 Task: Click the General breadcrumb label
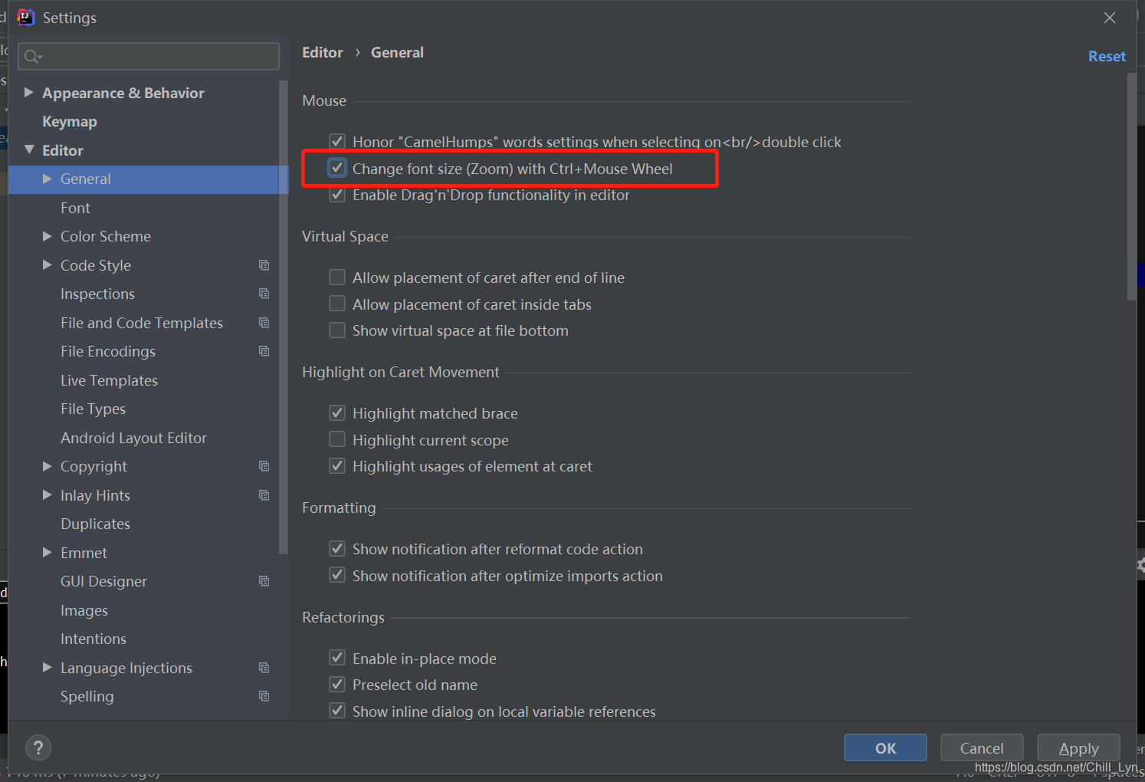point(397,53)
